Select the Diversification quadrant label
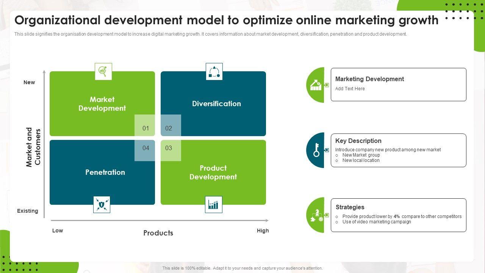485x273 pixels. [x=216, y=104]
